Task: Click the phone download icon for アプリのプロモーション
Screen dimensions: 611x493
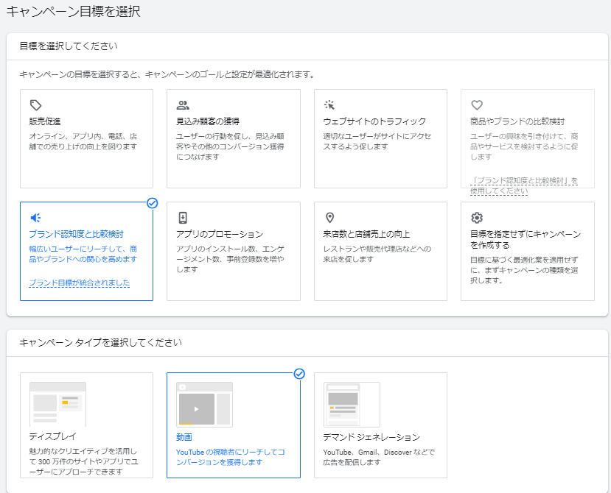Action: [183, 218]
